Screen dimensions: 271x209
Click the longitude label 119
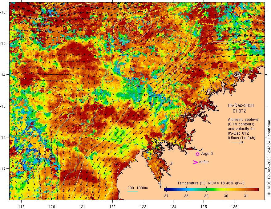22,207
